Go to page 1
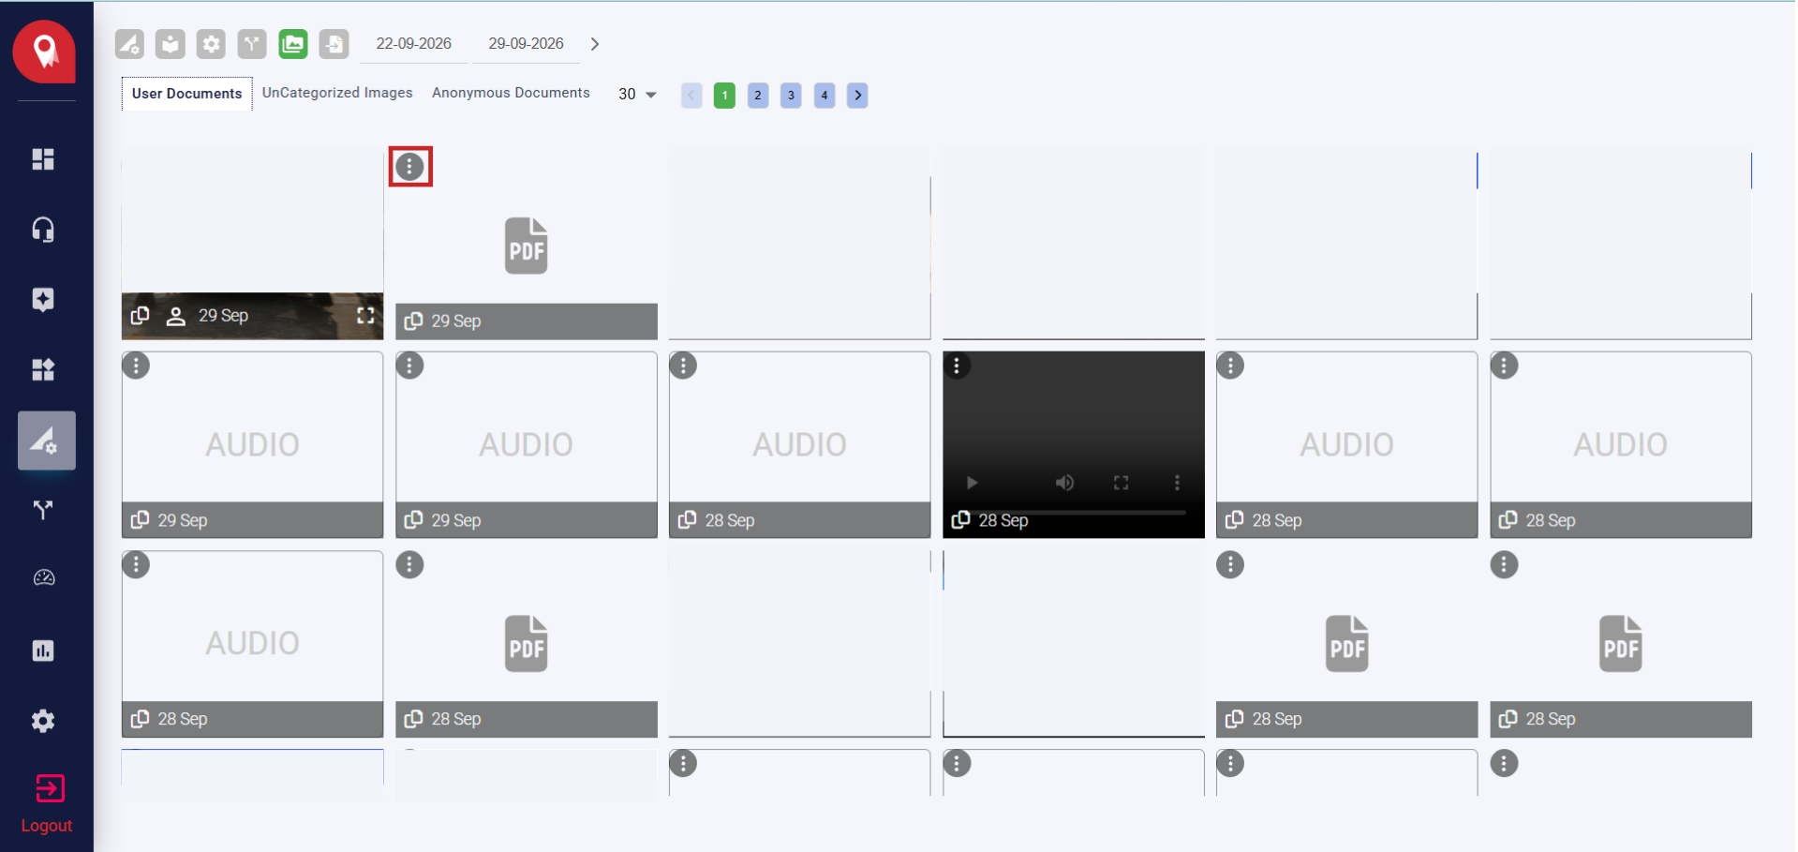Image resolution: width=1798 pixels, height=852 pixels. click(x=724, y=96)
